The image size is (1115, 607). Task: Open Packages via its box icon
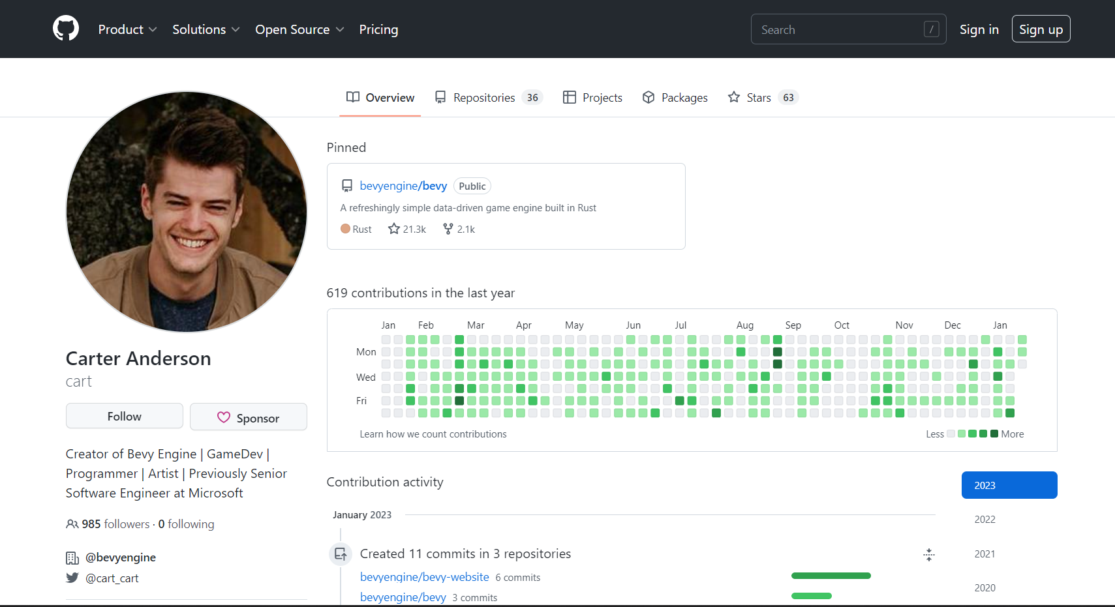point(649,96)
